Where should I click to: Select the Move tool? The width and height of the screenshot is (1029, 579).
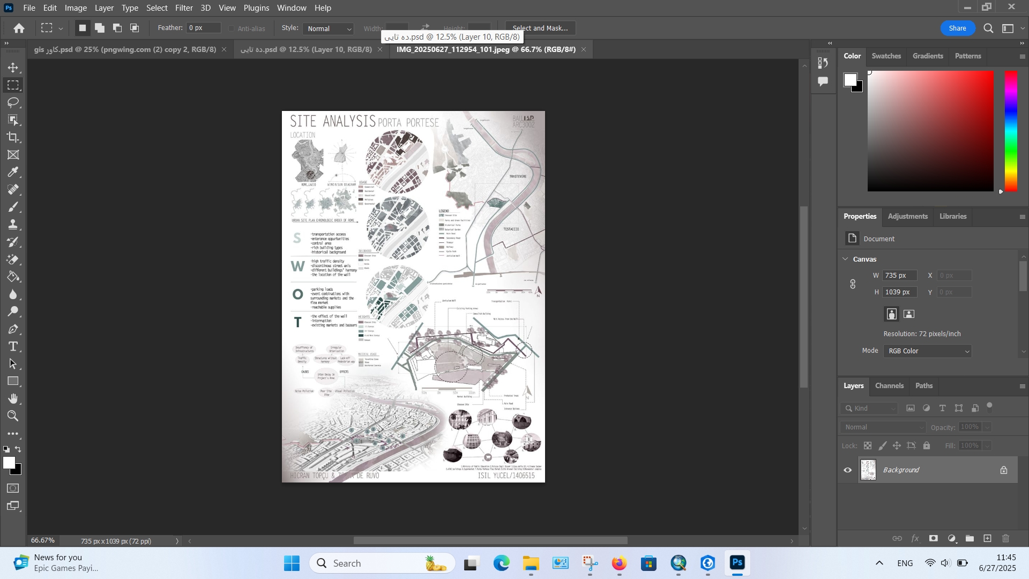click(13, 68)
